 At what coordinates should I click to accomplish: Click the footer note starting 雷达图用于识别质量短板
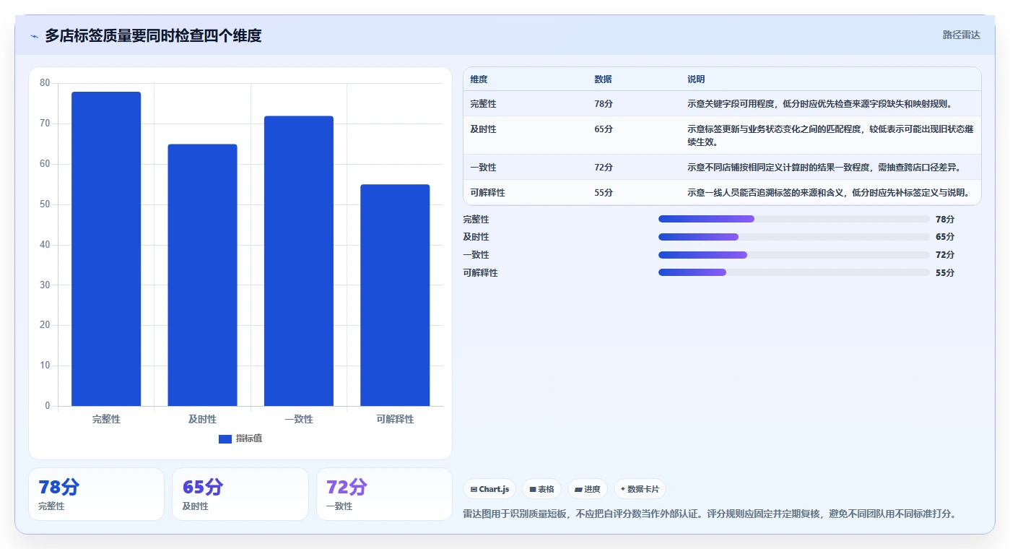pos(711,514)
